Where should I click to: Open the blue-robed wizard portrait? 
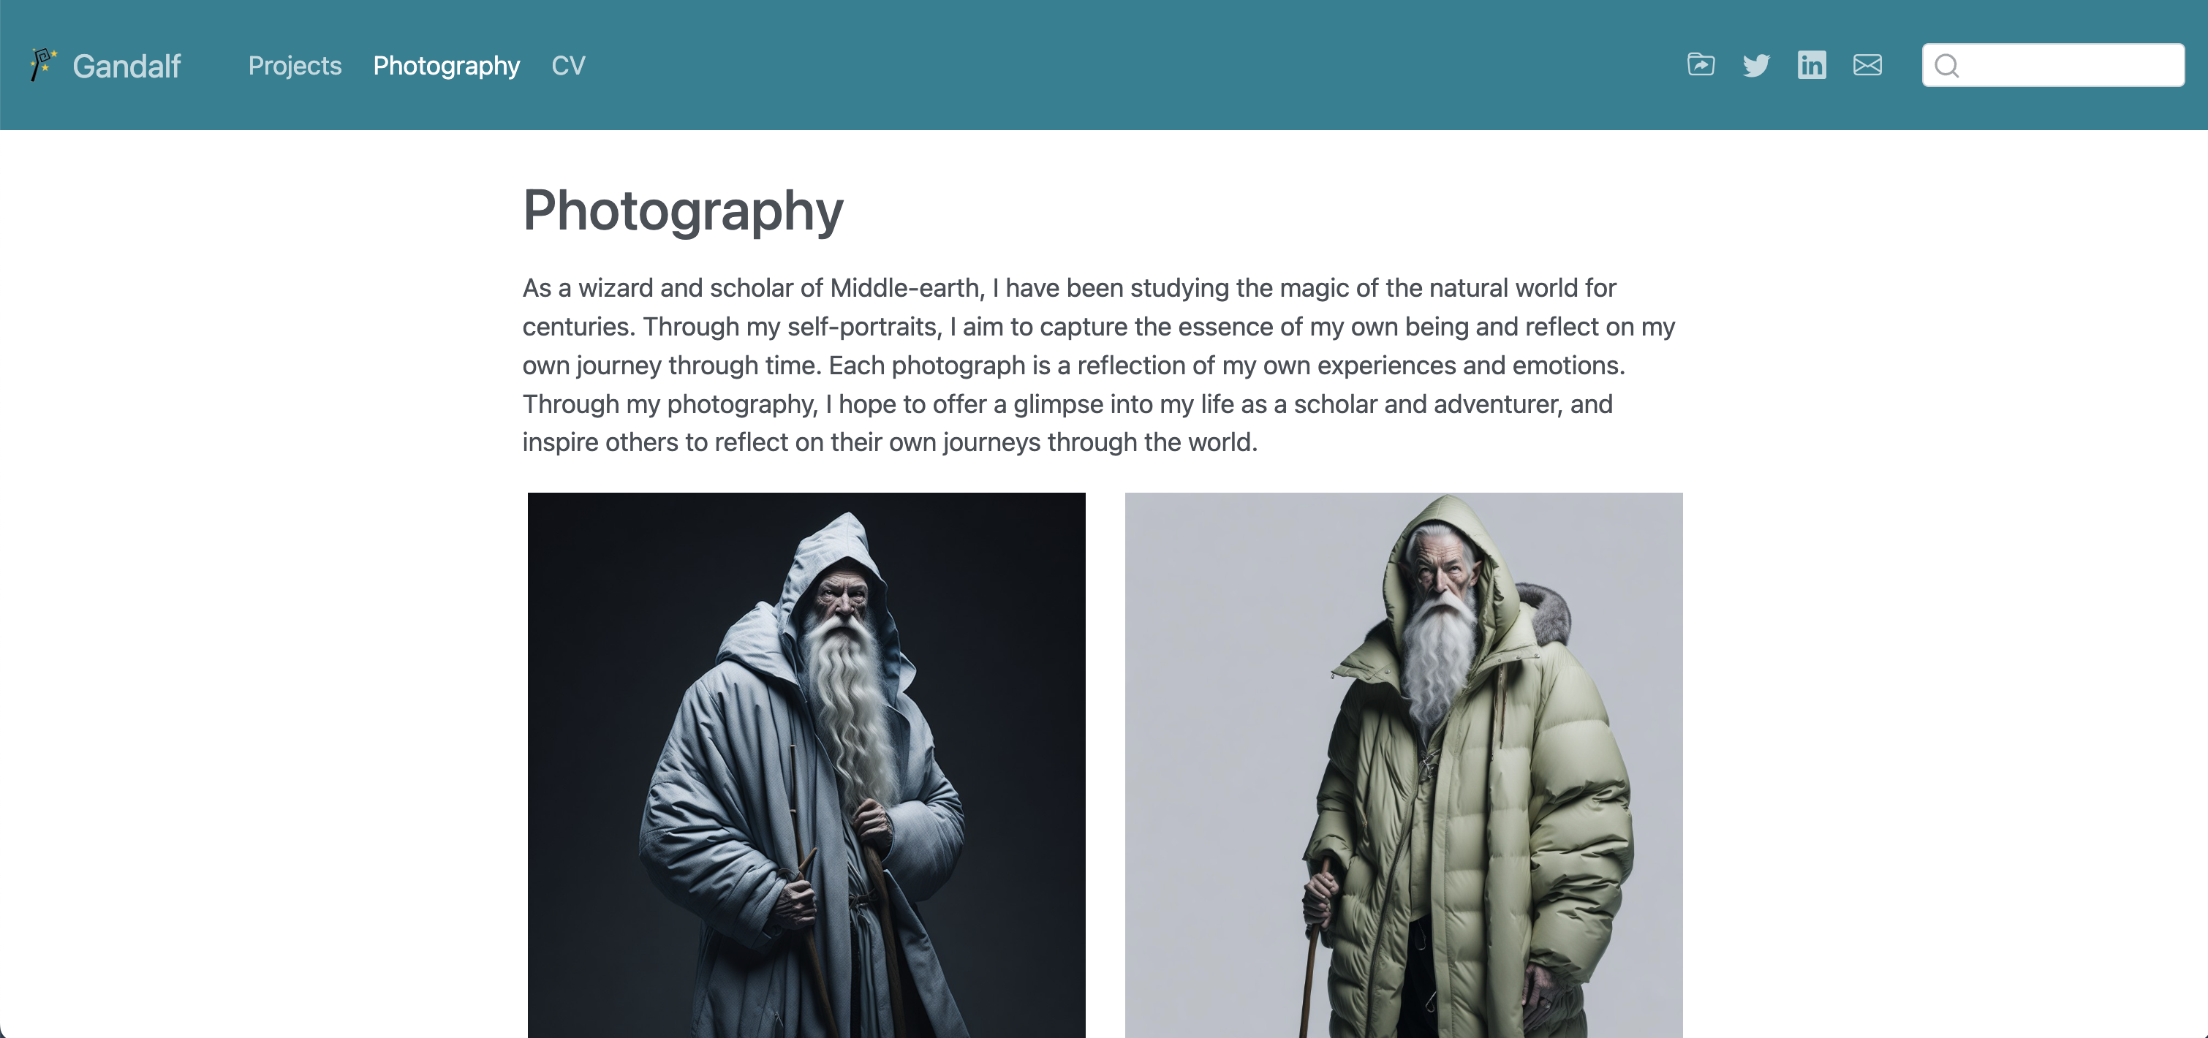pos(806,765)
